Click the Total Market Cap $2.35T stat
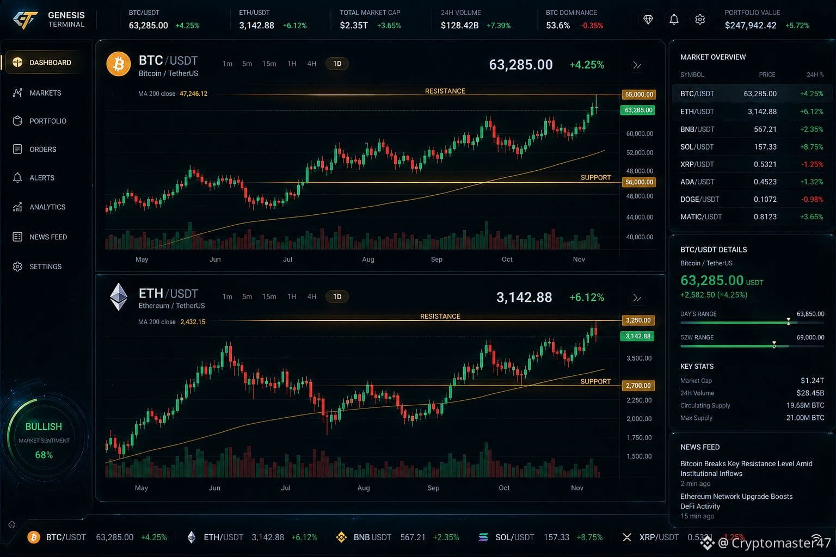Image resolution: width=836 pixels, height=557 pixels. [x=370, y=20]
